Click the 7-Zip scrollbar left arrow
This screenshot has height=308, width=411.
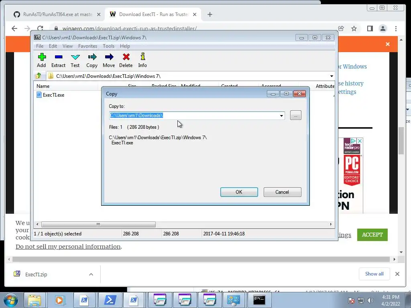[x=37, y=225]
